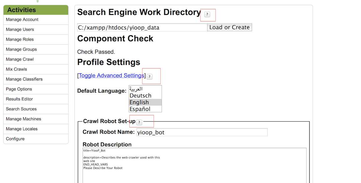
Task: Click the work directory path field
Action: [x=141, y=27]
